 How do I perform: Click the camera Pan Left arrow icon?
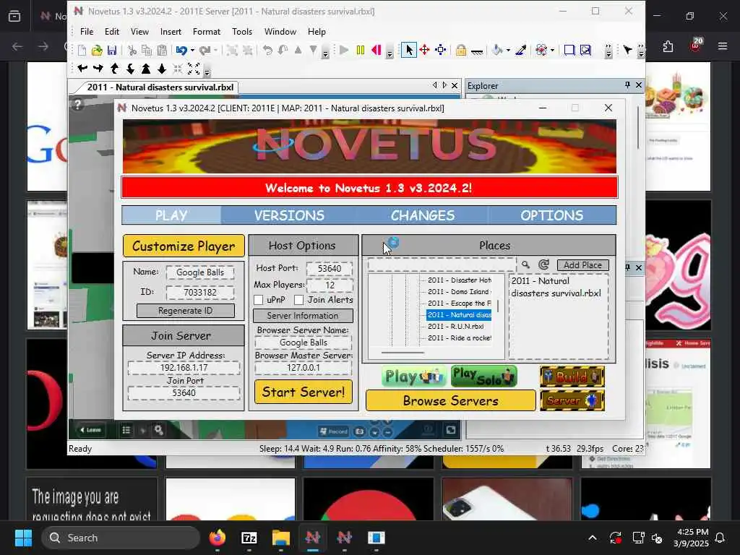coord(82,69)
